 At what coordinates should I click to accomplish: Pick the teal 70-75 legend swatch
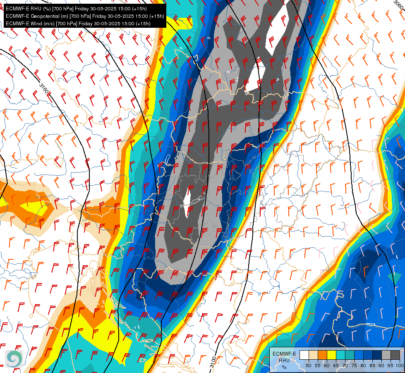pos(350,355)
